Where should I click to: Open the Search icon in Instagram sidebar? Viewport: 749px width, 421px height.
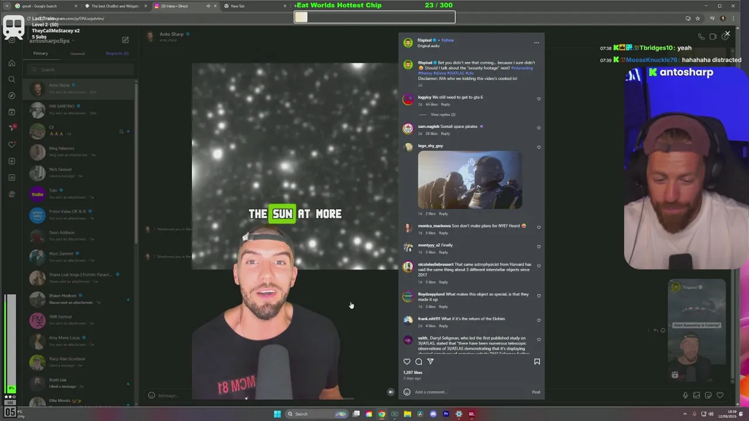coord(12,80)
